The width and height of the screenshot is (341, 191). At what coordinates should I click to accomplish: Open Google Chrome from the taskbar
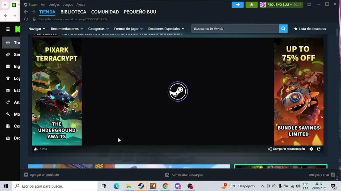[165, 186]
